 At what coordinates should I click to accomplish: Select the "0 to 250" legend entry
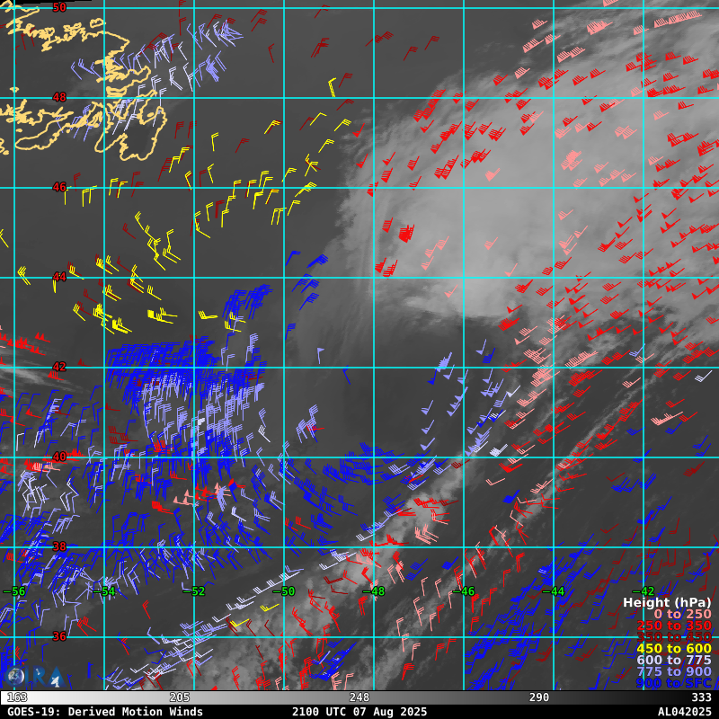(682, 614)
